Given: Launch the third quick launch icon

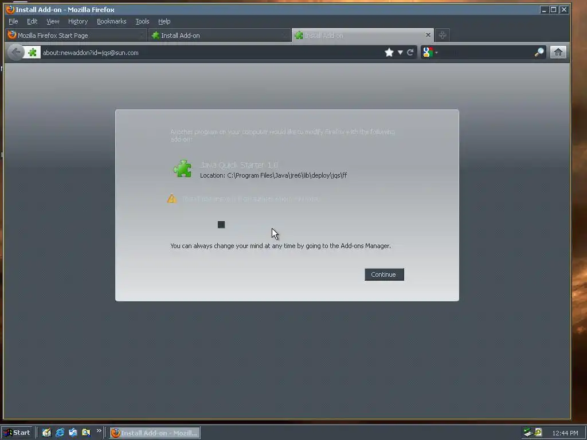Looking at the screenshot, I should pos(73,433).
